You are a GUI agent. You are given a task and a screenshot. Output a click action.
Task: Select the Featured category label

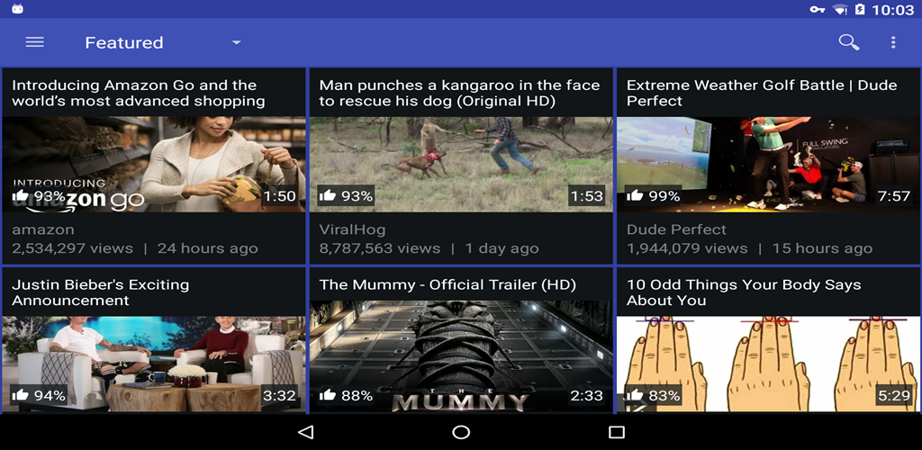coord(124,43)
